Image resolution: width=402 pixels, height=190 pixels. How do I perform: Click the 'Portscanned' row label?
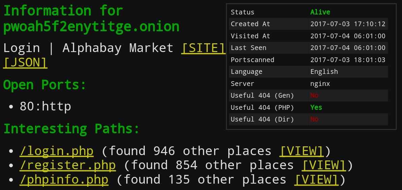(253, 60)
